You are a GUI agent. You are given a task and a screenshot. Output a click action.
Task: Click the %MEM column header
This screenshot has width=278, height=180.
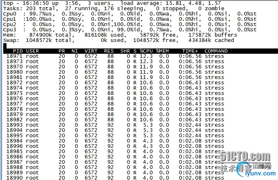(163, 51)
